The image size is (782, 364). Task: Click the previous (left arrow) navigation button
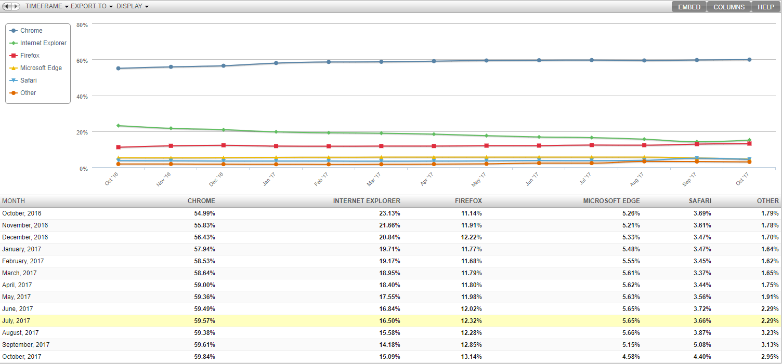click(x=7, y=6)
